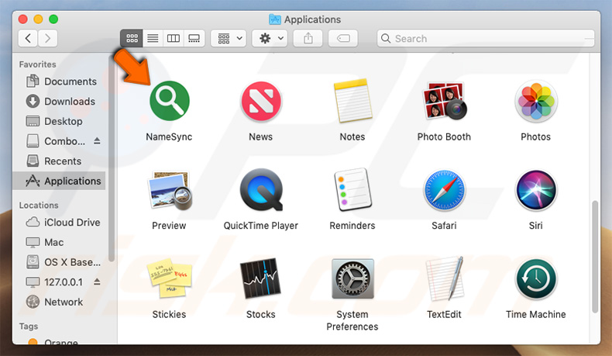This screenshot has width=612, height=356.
Task: Select Applications in the sidebar
Action: pos(60,181)
